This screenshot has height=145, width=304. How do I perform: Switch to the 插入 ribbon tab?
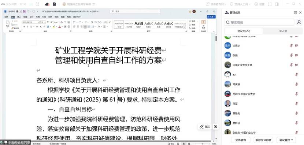click(x=19, y=17)
